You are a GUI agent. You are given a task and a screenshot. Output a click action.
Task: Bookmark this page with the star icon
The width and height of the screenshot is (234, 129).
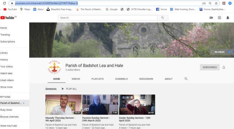click(216, 3)
